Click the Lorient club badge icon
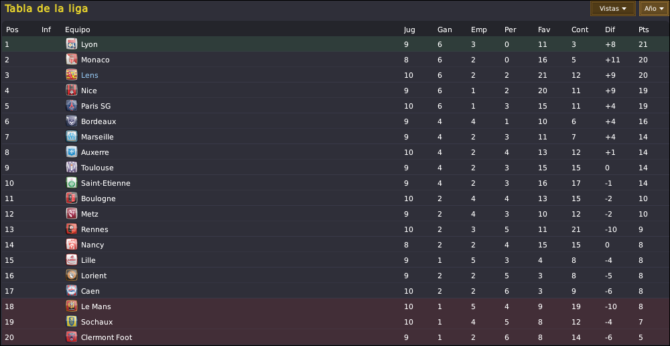This screenshot has width=670, height=346. tap(72, 275)
